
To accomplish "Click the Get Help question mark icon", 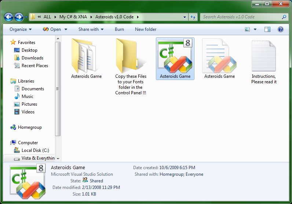I will point(280,29).
